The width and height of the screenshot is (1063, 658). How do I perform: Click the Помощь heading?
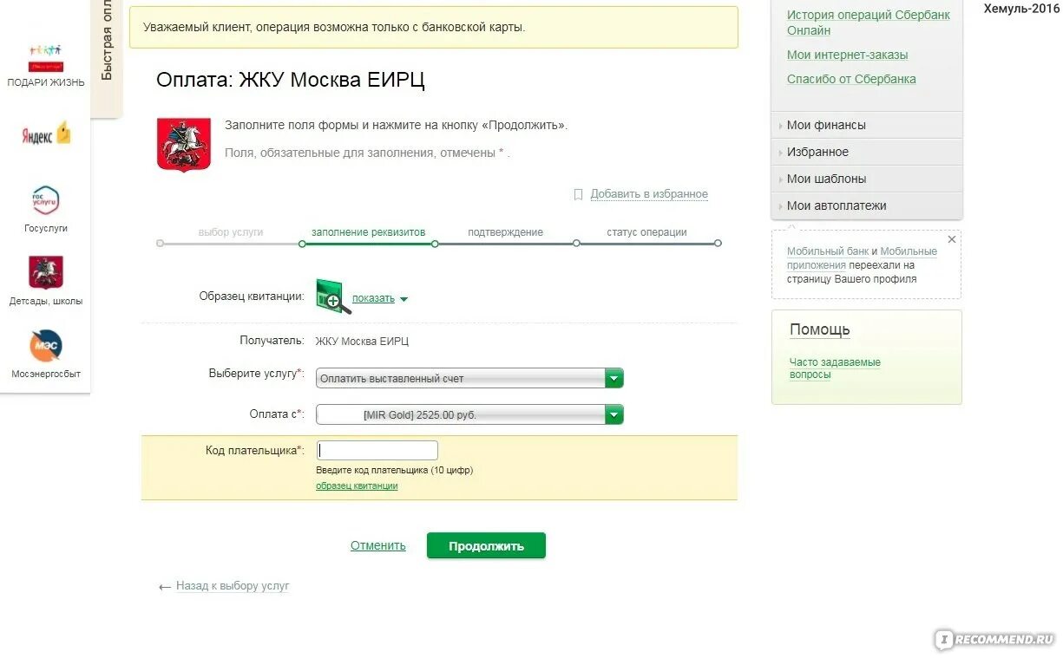pos(820,329)
